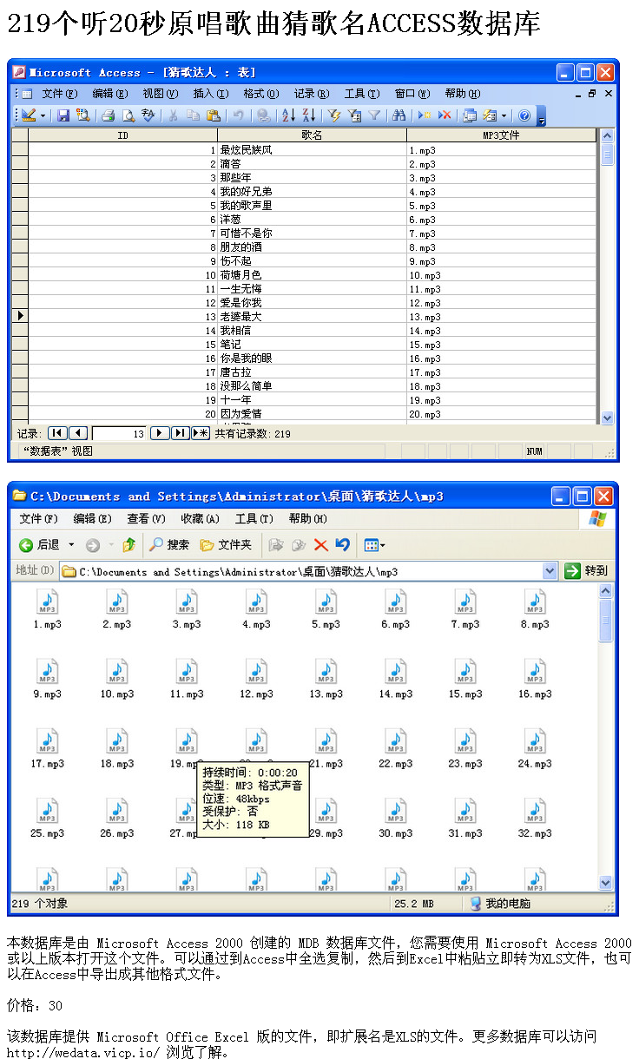Select the 8.mp3 file icon
This screenshot has height=1059, width=639.
[535, 602]
